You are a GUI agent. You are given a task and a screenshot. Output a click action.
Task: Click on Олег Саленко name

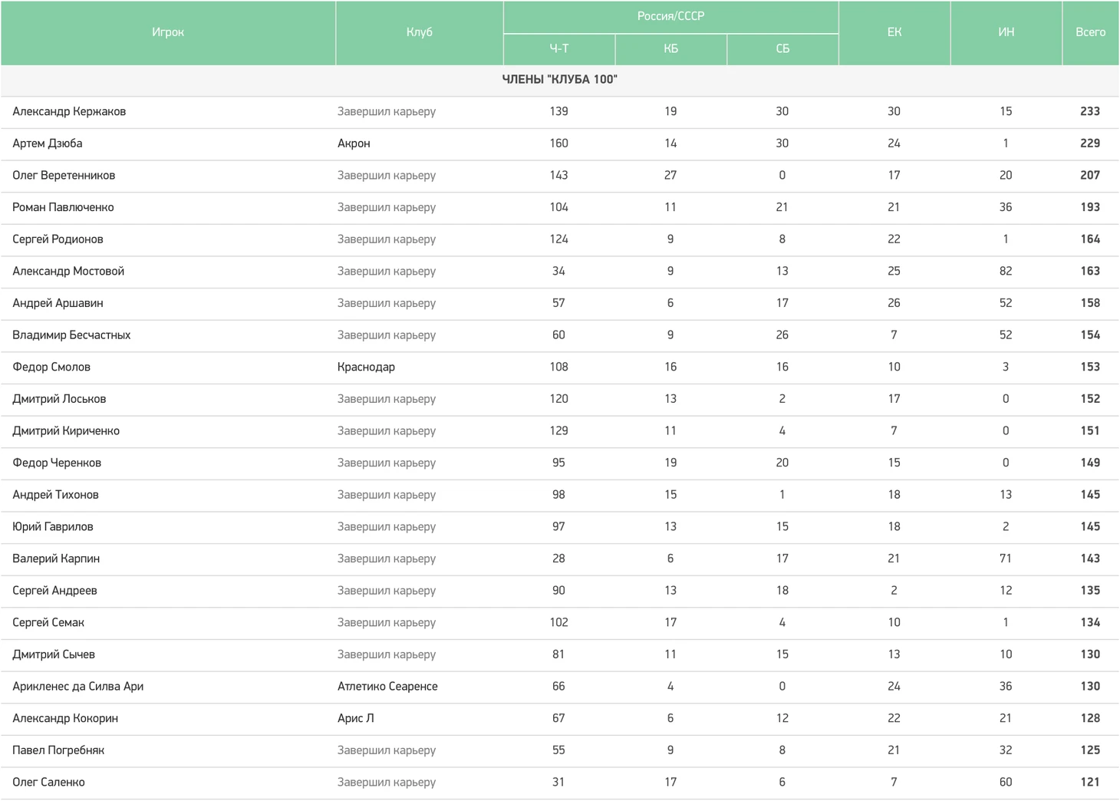[x=48, y=783]
